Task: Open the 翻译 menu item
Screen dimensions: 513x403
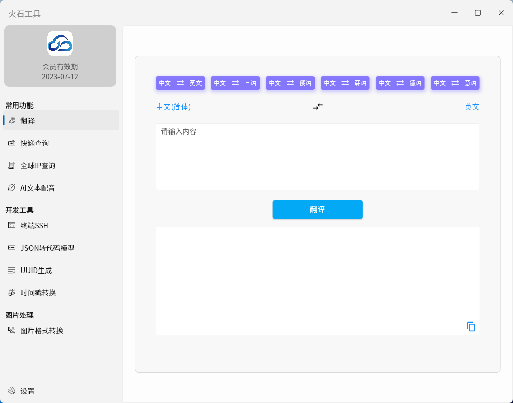Action: pos(61,120)
